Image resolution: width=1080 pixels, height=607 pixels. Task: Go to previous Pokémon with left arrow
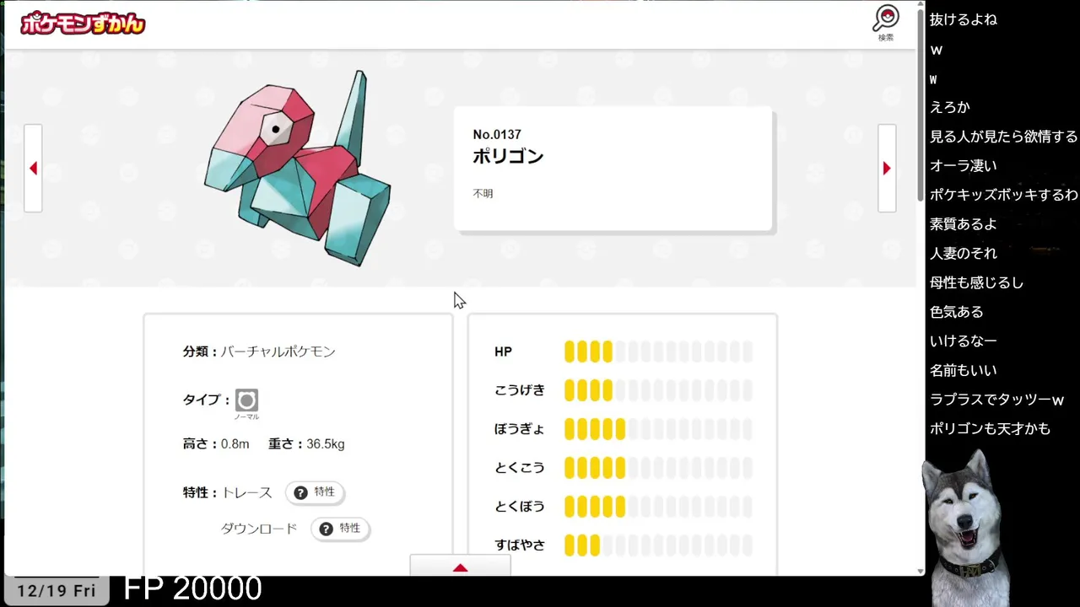[33, 169]
